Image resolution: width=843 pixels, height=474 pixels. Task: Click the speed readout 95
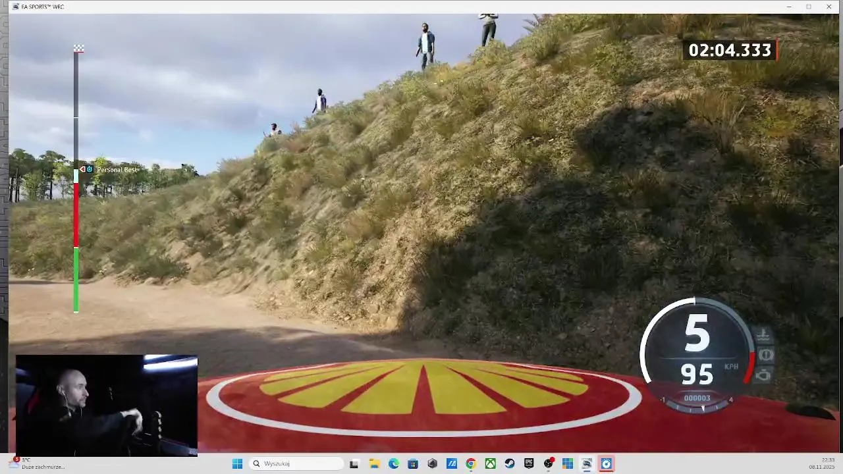pyautogui.click(x=697, y=375)
